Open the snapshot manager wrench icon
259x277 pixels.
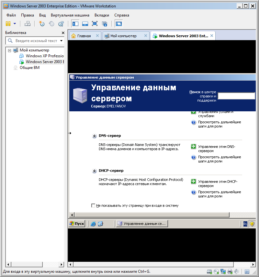click(61, 24)
